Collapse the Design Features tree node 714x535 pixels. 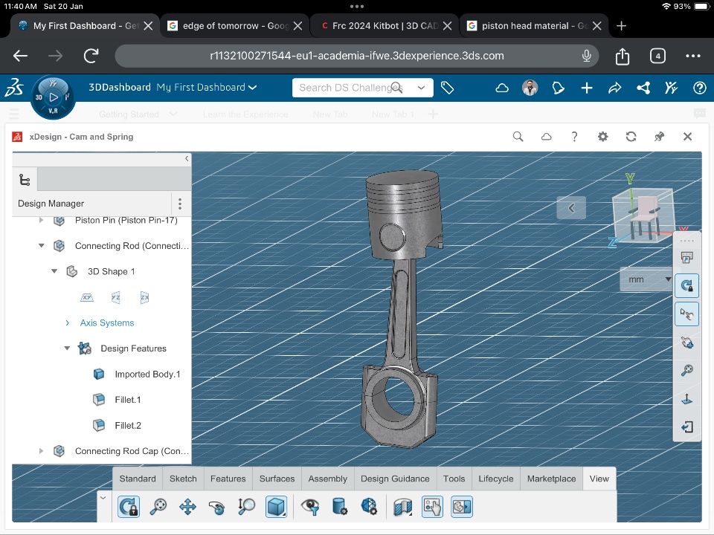67,348
